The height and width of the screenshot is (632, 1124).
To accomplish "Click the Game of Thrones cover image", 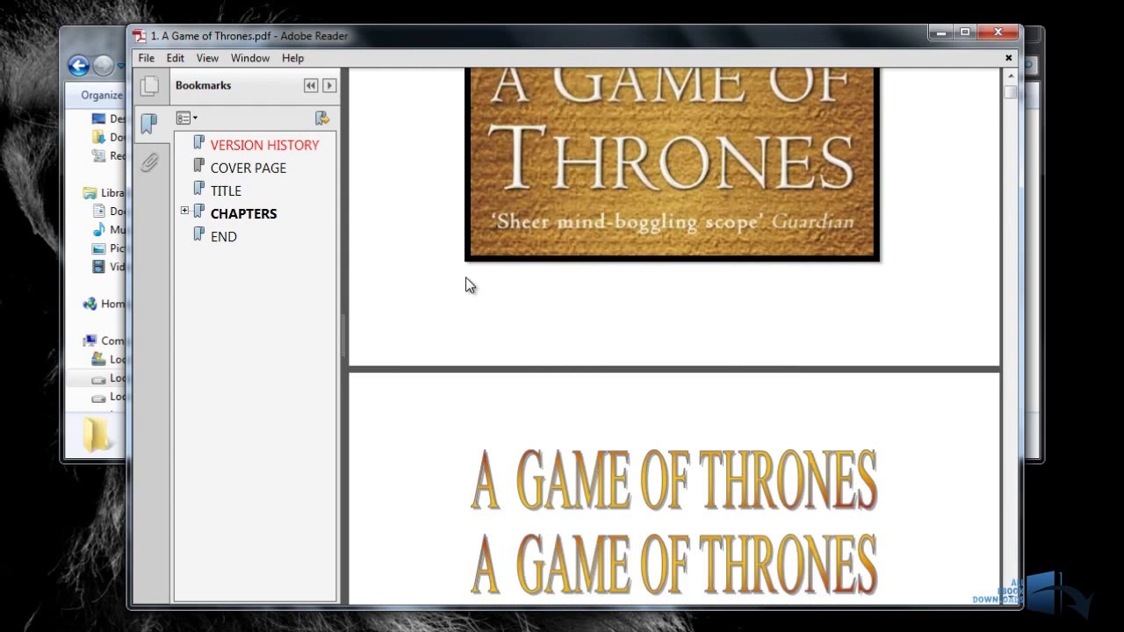I will pos(672,164).
